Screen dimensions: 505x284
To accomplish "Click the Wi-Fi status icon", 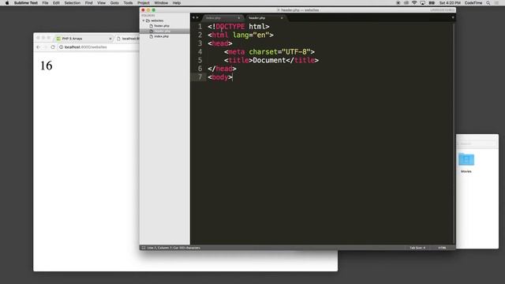I will pos(414,3).
